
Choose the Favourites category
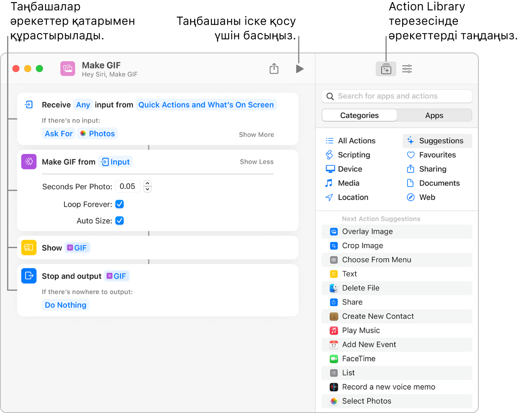click(437, 155)
